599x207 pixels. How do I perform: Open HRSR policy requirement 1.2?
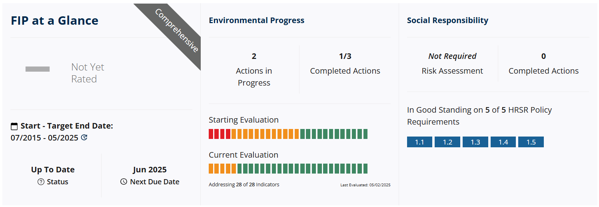(447, 142)
